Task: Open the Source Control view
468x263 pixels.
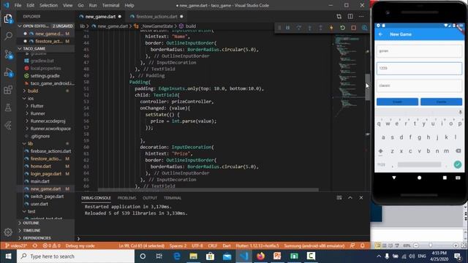Action: pyautogui.click(x=8, y=54)
